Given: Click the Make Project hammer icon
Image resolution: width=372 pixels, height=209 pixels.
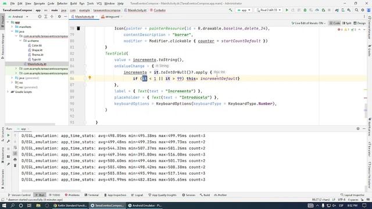Looking at the screenshot, I should [230, 10].
